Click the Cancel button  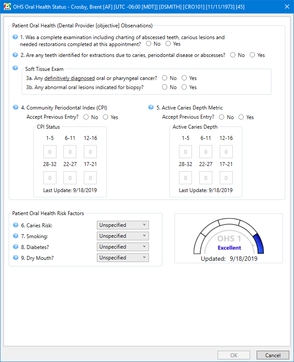click(273, 355)
